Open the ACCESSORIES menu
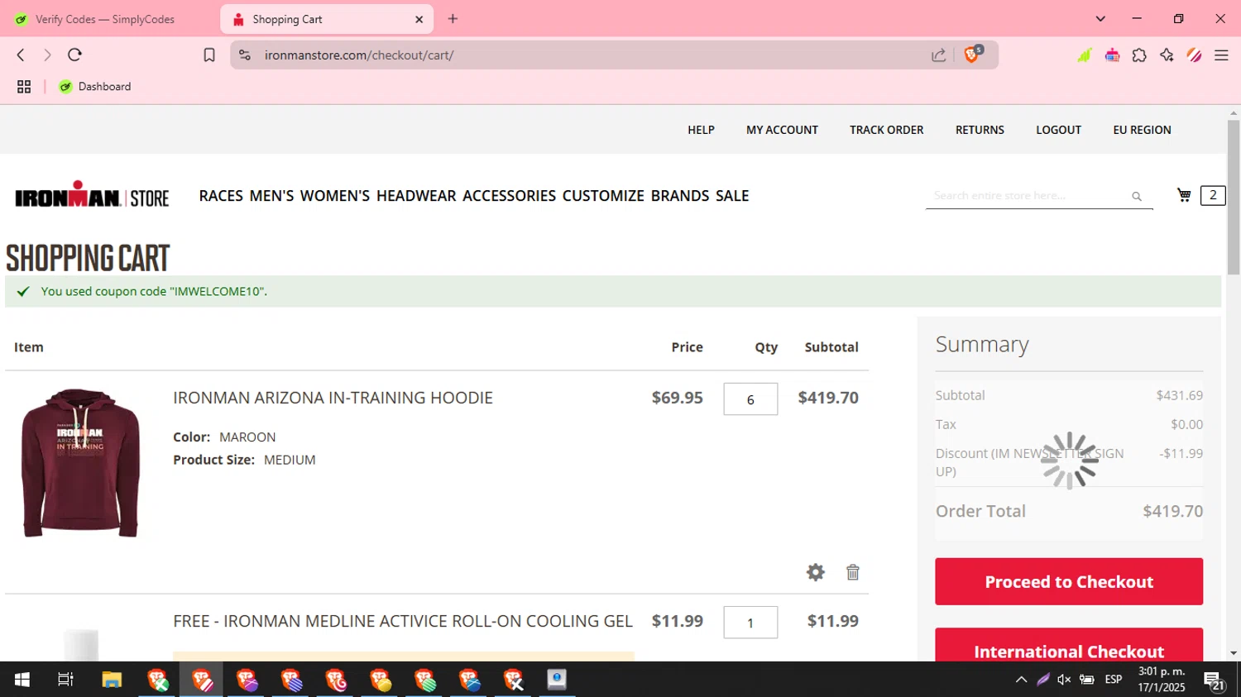1241x697 pixels. click(509, 196)
